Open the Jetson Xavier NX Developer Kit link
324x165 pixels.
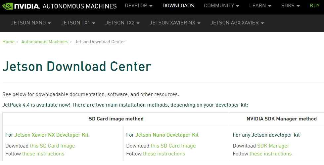(x=51, y=135)
